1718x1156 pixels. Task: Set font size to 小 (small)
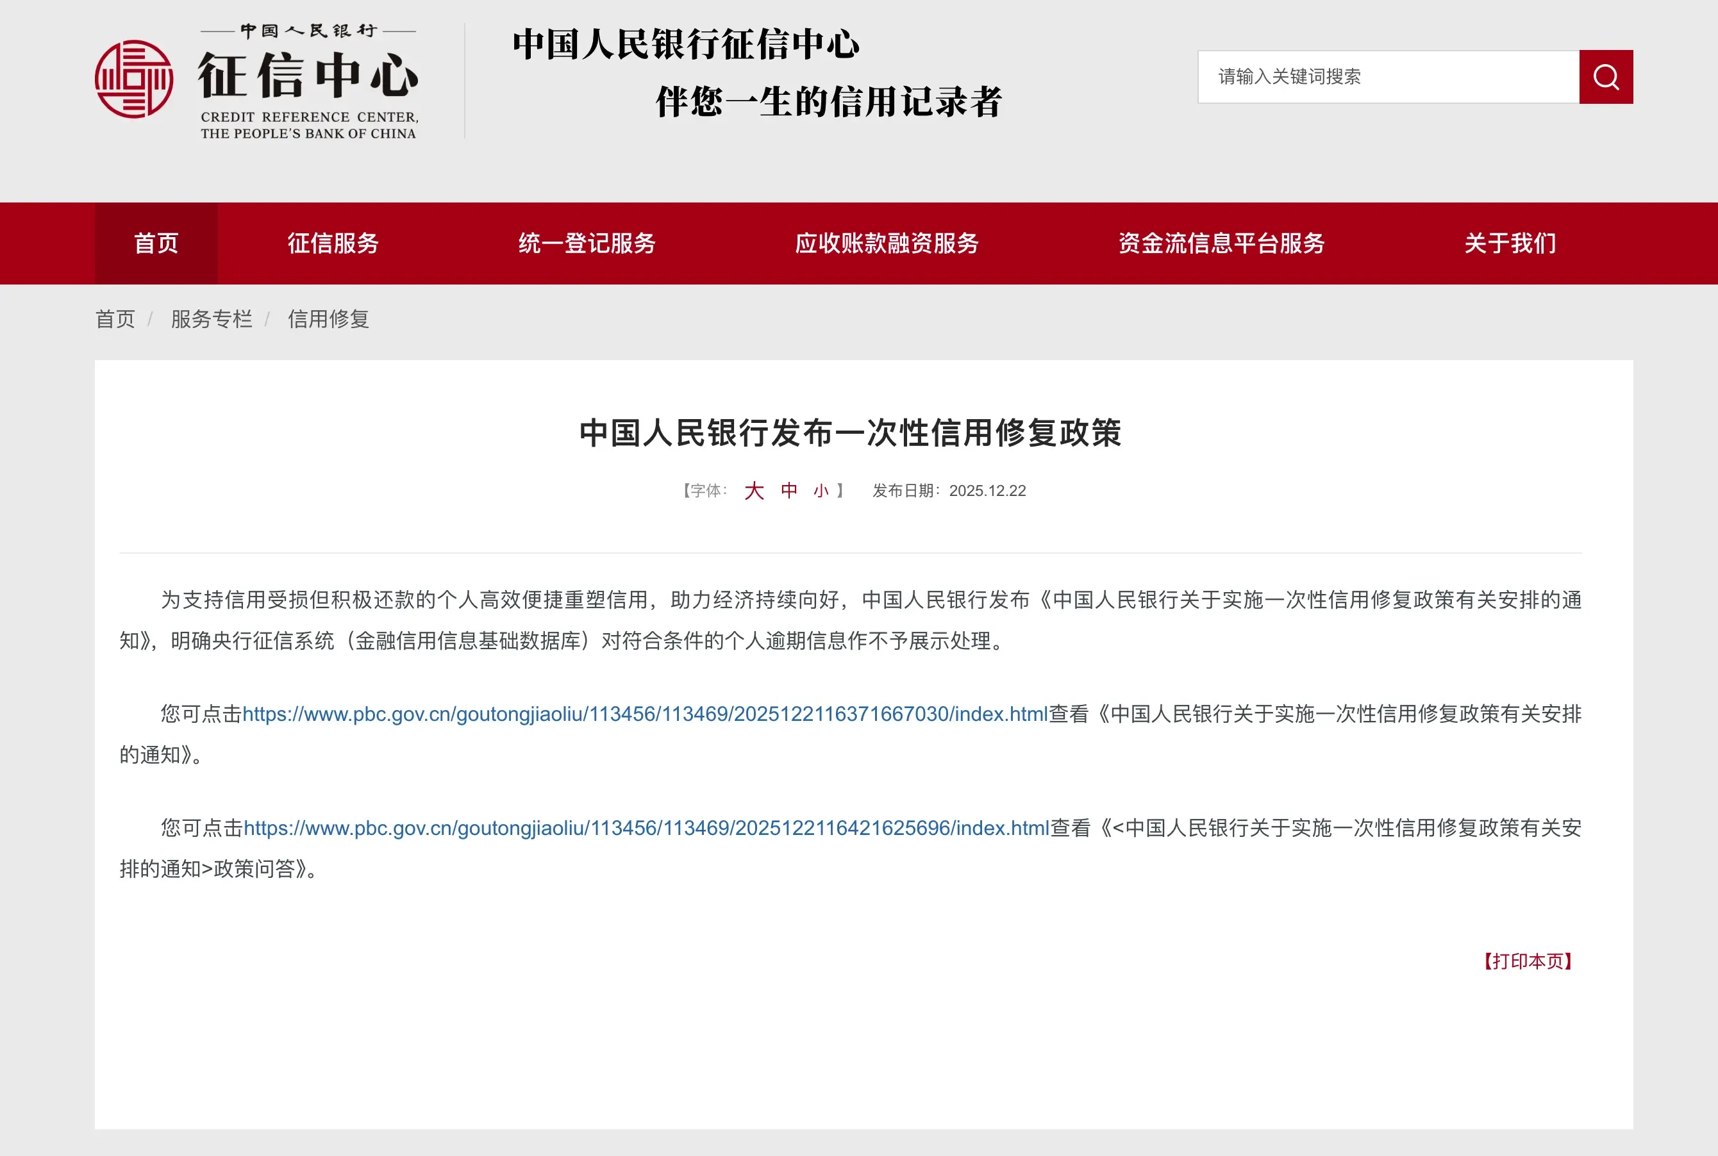[x=821, y=491]
